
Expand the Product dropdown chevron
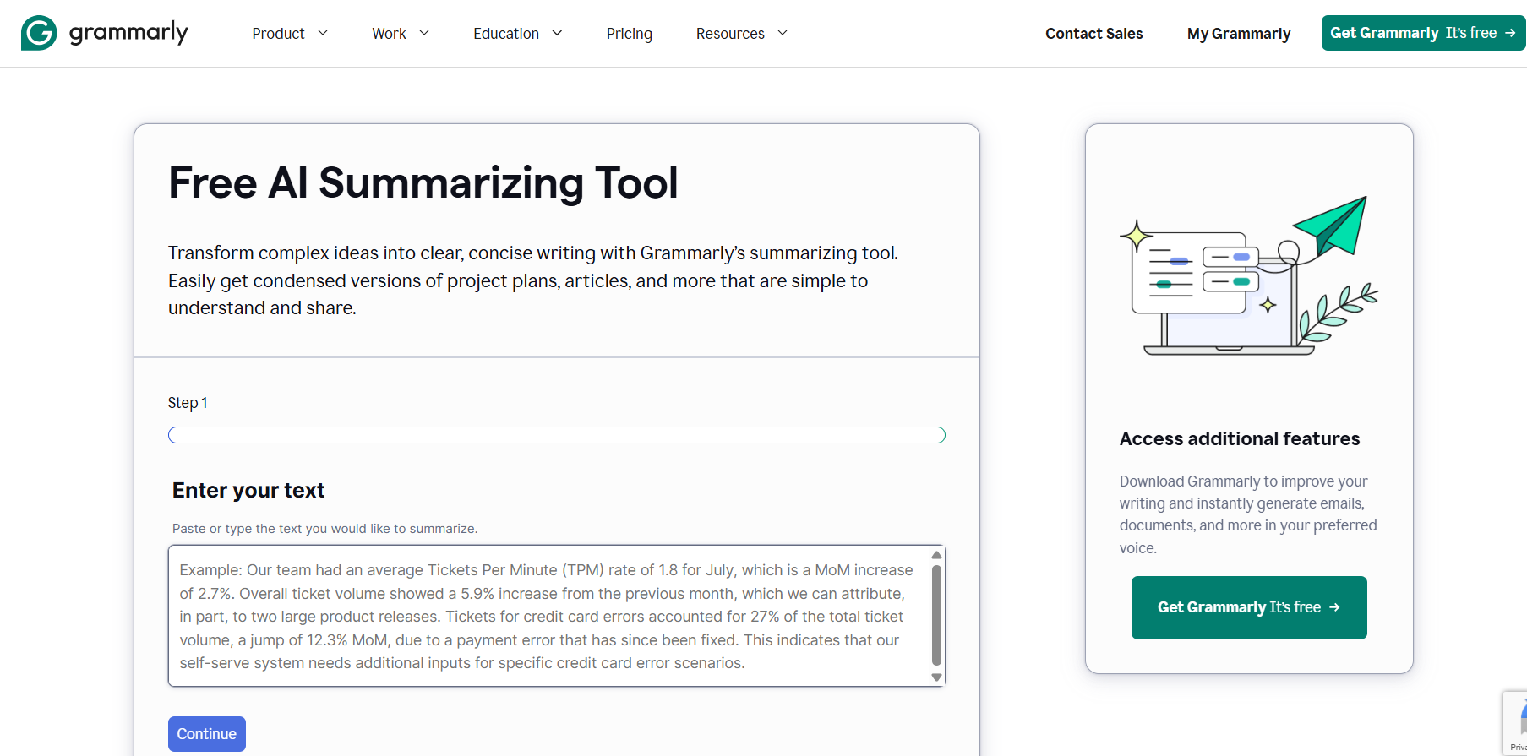323,33
